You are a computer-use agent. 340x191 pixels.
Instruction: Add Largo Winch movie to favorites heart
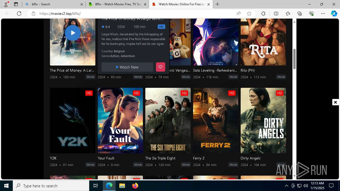(160, 67)
